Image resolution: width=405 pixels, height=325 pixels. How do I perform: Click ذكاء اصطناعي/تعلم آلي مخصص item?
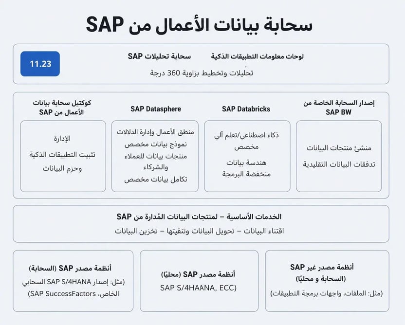pos(246,141)
